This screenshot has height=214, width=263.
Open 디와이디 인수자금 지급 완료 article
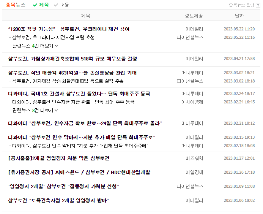(x=74, y=102)
